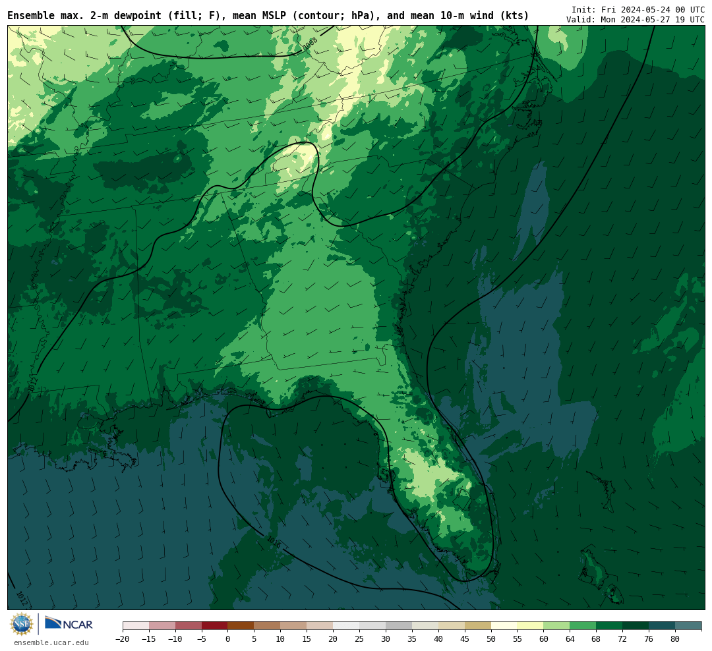This screenshot has height=651, width=712.
Task: Click the color swatch between -5 and 0
Action: (x=215, y=626)
